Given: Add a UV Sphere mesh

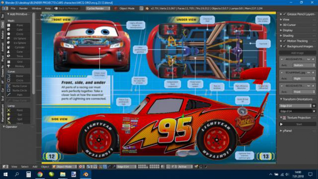Looking at the screenshot, I should point(19,38).
